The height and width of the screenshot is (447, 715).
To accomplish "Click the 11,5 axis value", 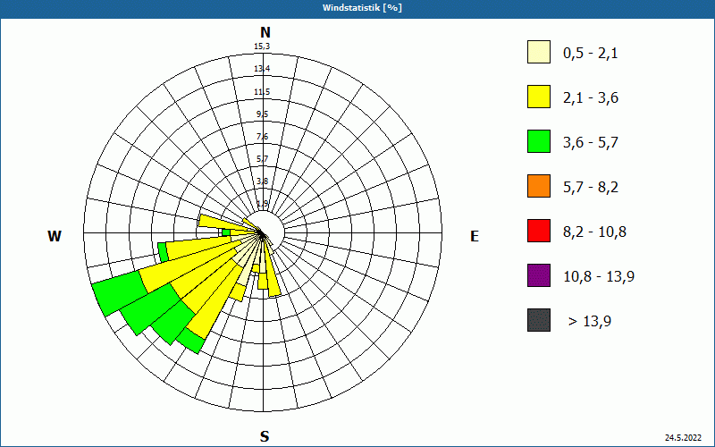I will coord(262,92).
